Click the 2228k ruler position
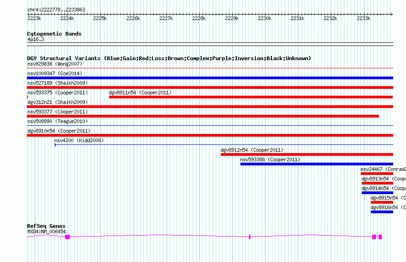This screenshot has width=406, height=262. click(x=199, y=18)
